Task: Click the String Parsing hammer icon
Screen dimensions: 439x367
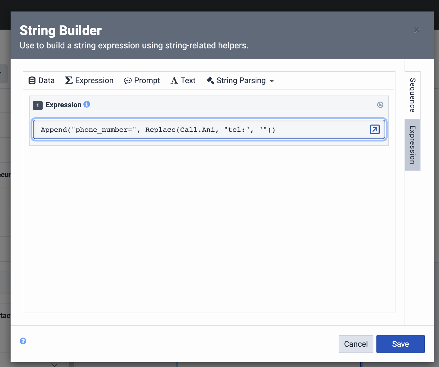Action: pos(210,80)
